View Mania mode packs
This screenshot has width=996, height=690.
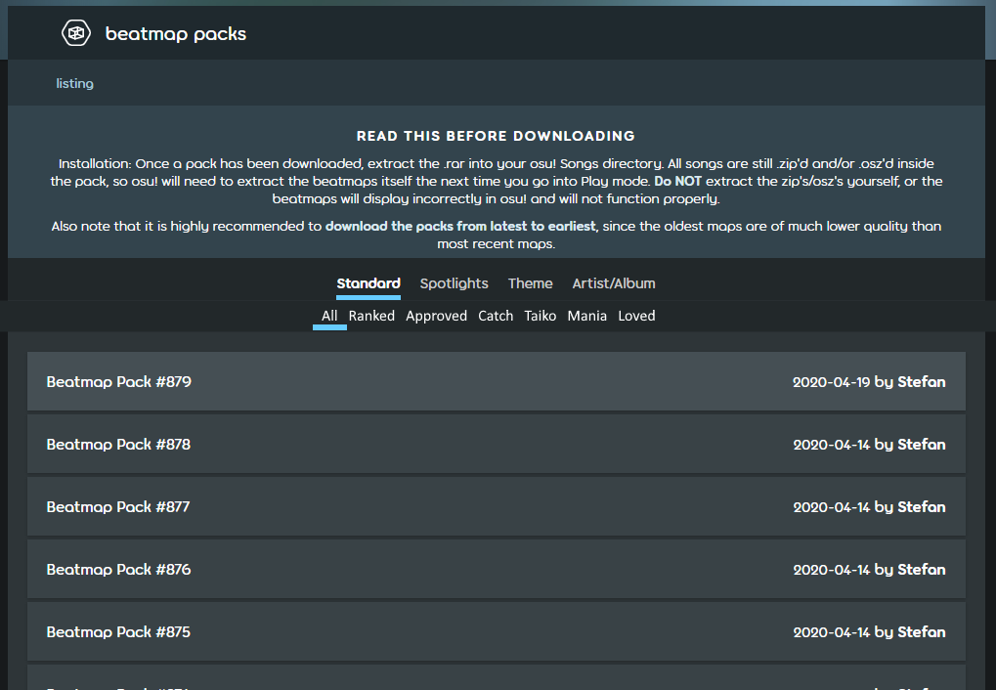pos(586,316)
